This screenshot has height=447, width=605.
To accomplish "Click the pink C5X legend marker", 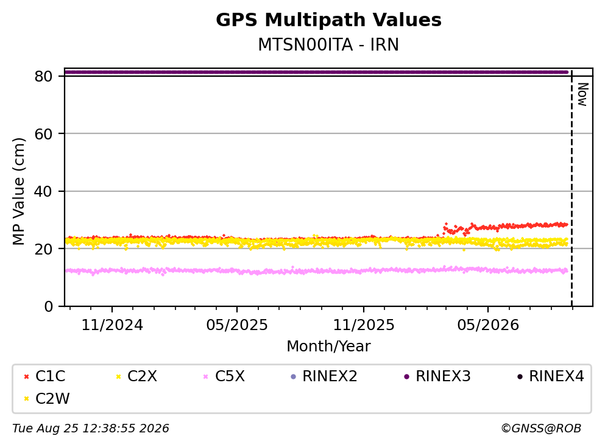I will 206,376.
